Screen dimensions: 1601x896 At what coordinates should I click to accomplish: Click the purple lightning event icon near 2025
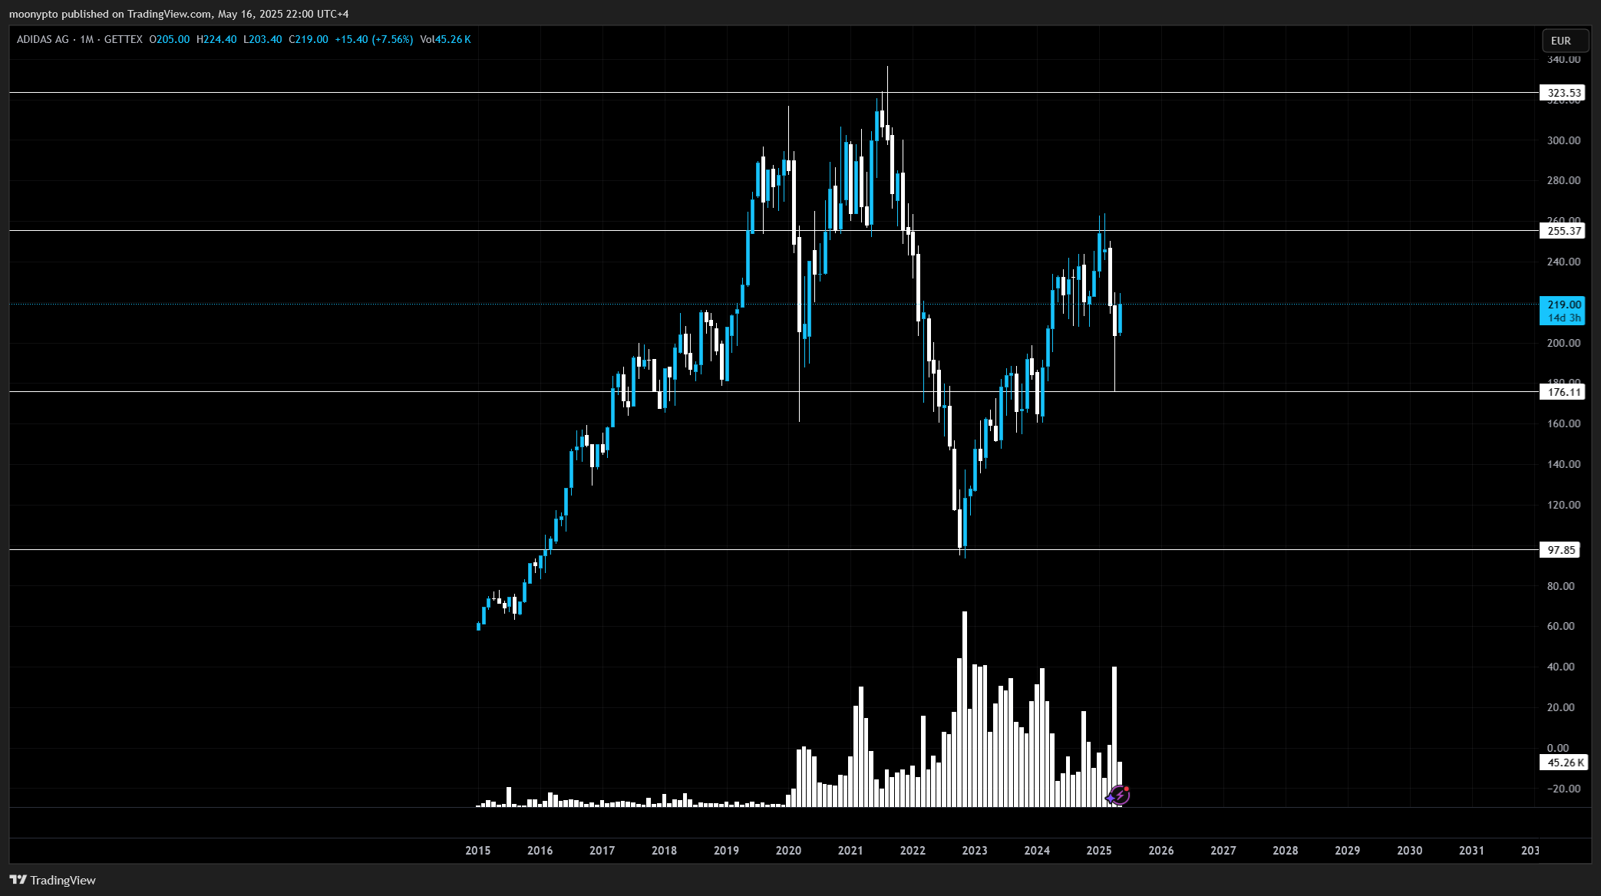coord(1119,795)
